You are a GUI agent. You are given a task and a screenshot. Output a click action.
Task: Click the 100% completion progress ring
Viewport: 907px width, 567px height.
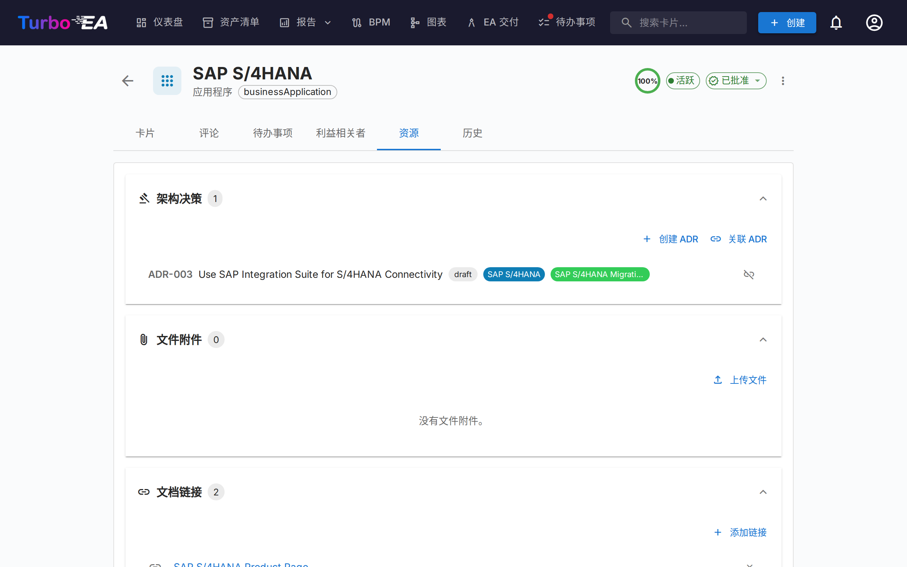(647, 81)
